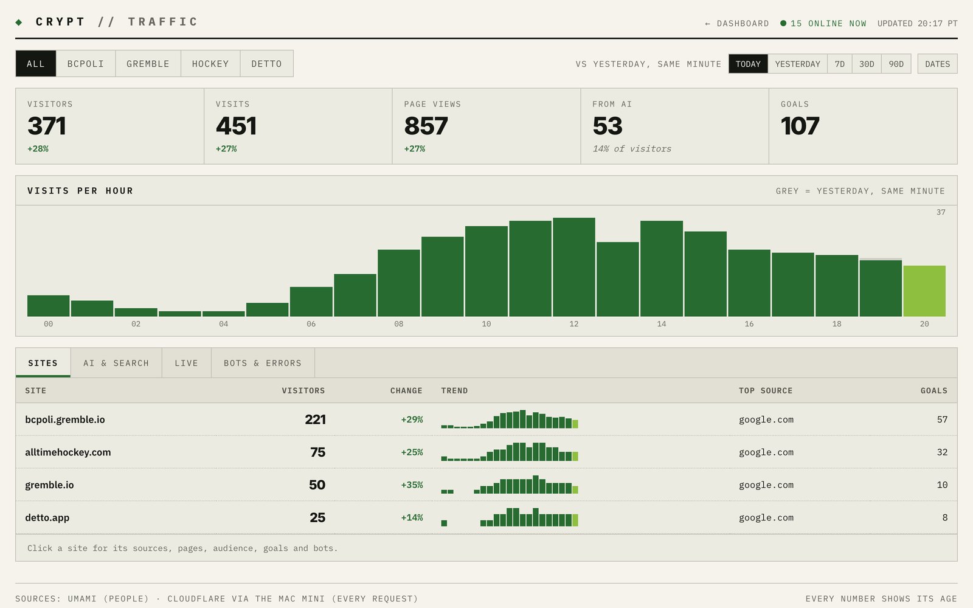Go back via the Dashboard link
Viewport: 973px width, 608px height.
click(x=736, y=24)
